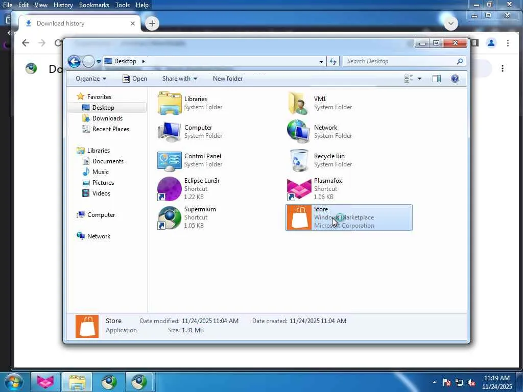The height and width of the screenshot is (392, 523).
Task: Click the muted volume tray icon
Action: (x=471, y=383)
